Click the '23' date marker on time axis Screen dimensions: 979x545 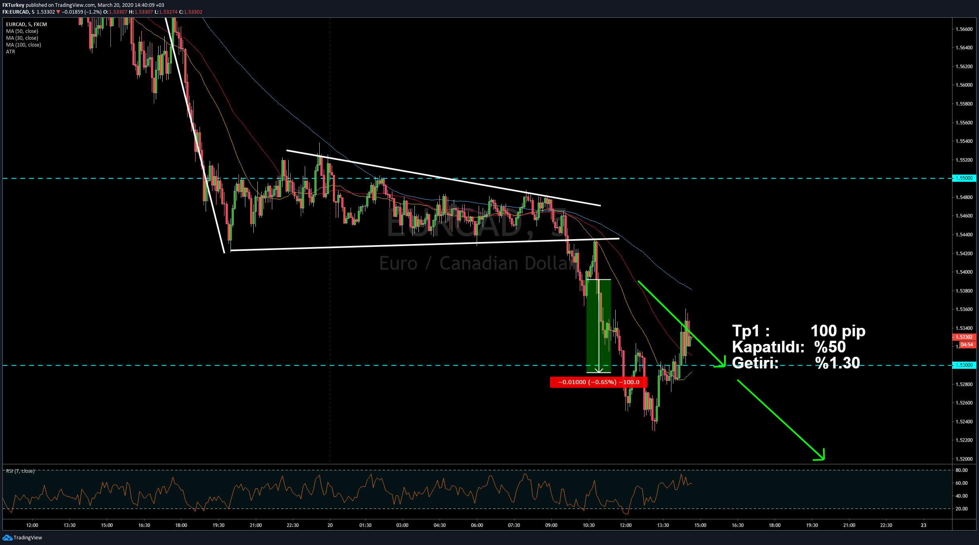pos(924,525)
